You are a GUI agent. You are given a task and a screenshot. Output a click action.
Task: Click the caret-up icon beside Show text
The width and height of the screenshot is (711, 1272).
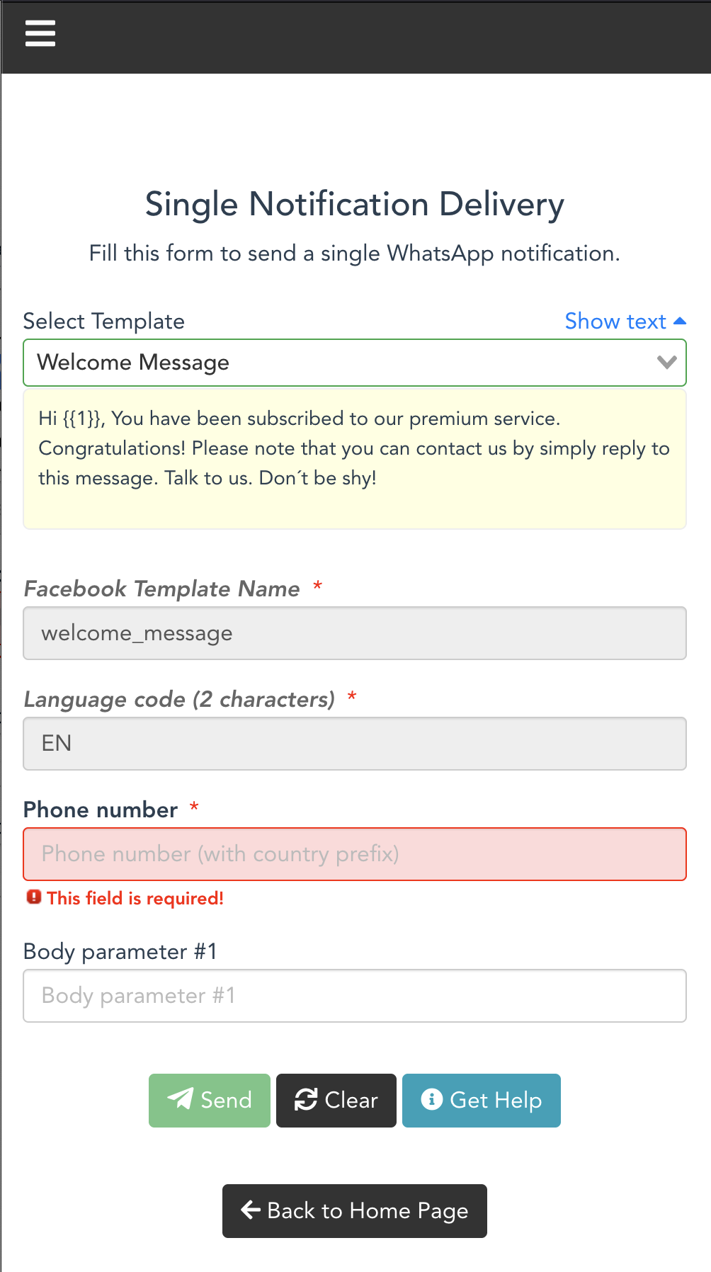coord(680,321)
